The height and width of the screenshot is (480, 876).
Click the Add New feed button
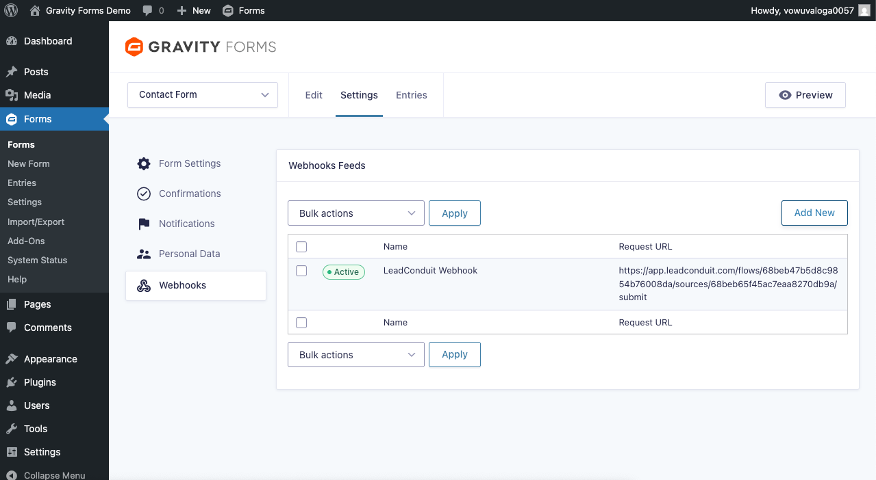[x=814, y=213]
